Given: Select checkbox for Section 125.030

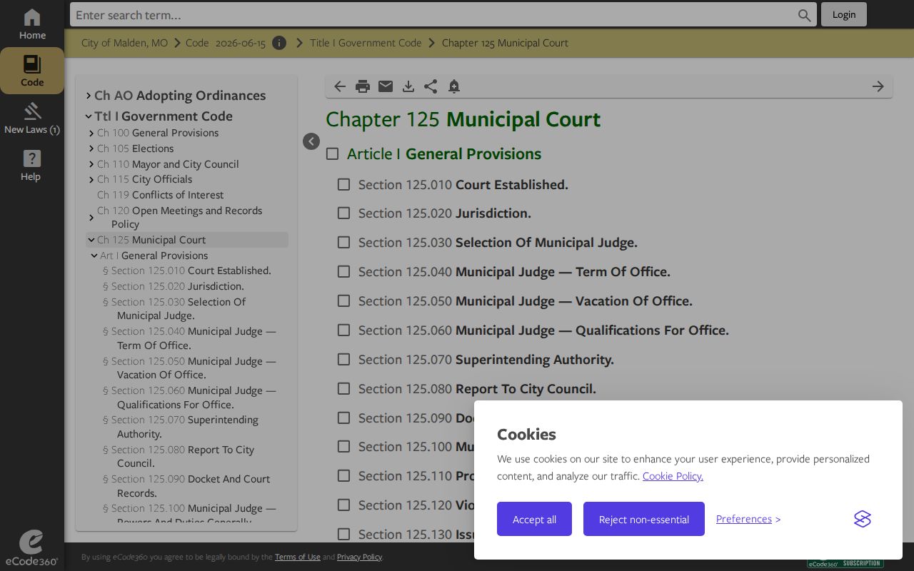Looking at the screenshot, I should [343, 243].
